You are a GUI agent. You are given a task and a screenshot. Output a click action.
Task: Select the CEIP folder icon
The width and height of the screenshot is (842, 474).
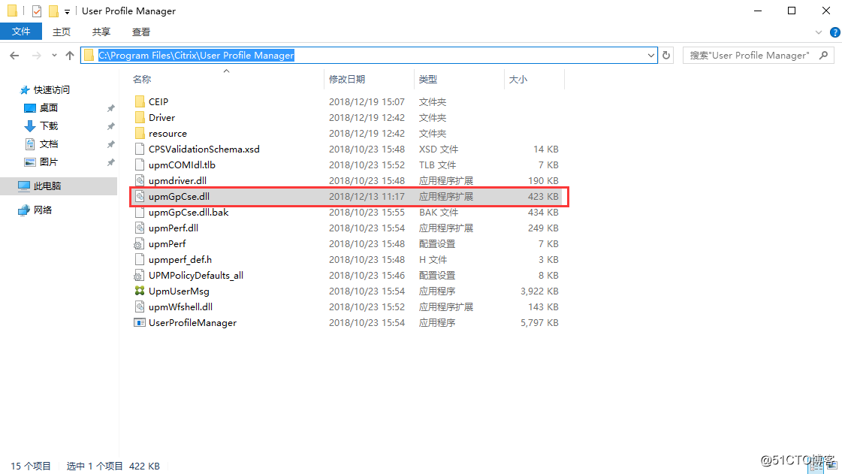coord(140,101)
